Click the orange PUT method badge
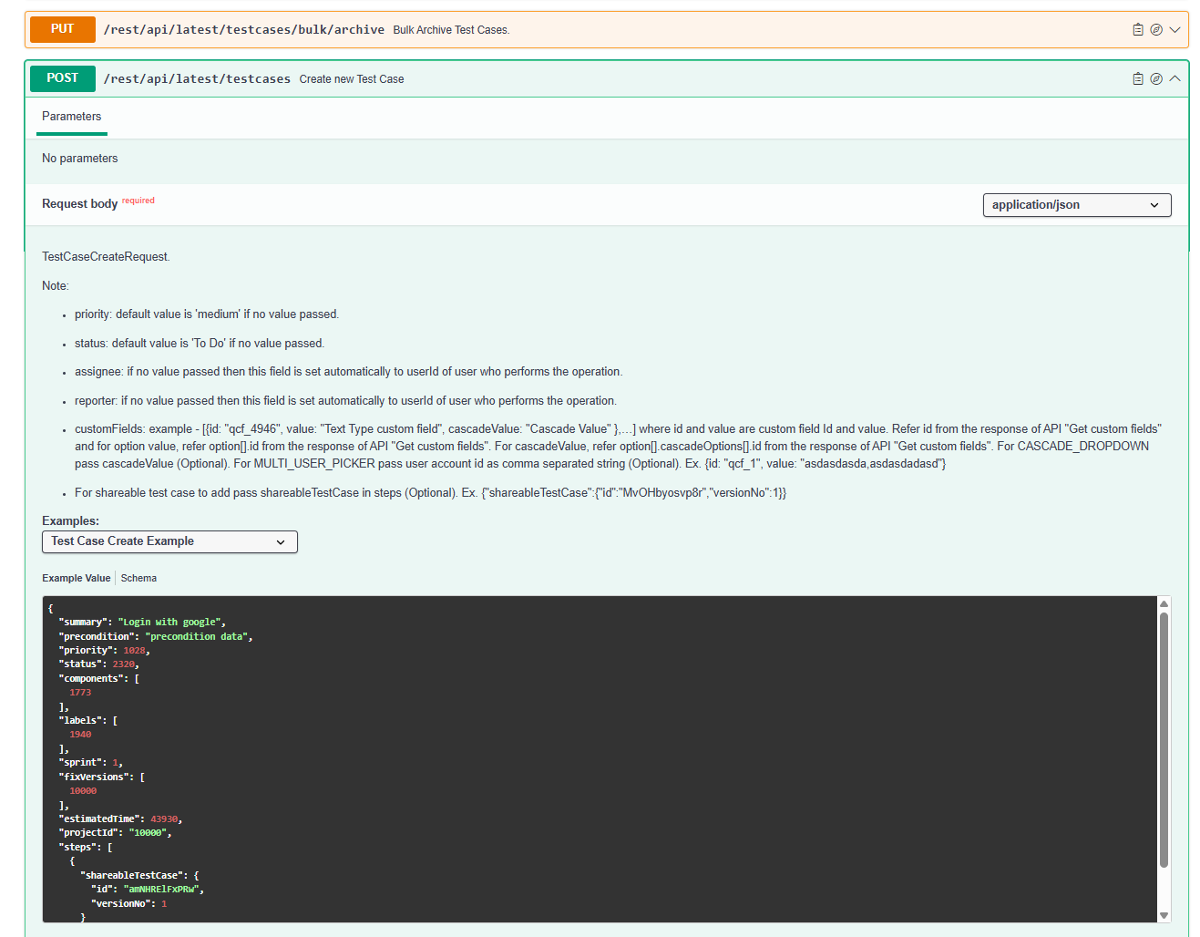Image resolution: width=1200 pixels, height=937 pixels. (x=62, y=28)
